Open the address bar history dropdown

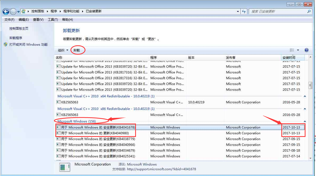(x=238, y=12)
